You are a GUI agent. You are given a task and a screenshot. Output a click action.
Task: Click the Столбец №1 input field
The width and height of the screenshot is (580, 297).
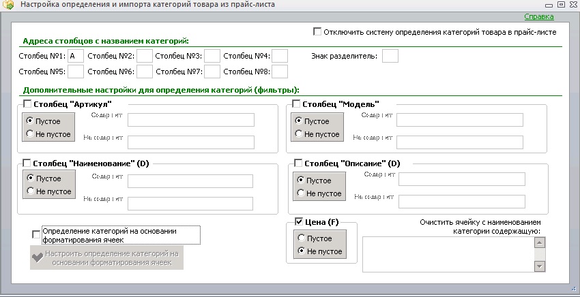(x=76, y=56)
